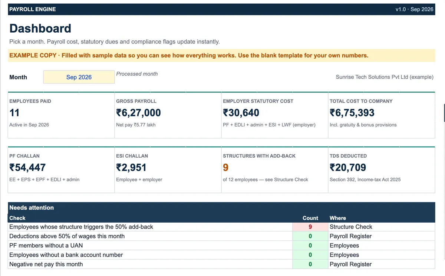Select Sunrise Tech Solutions Pvt Ltd company name
The width and height of the screenshot is (445, 276).
[385, 77]
